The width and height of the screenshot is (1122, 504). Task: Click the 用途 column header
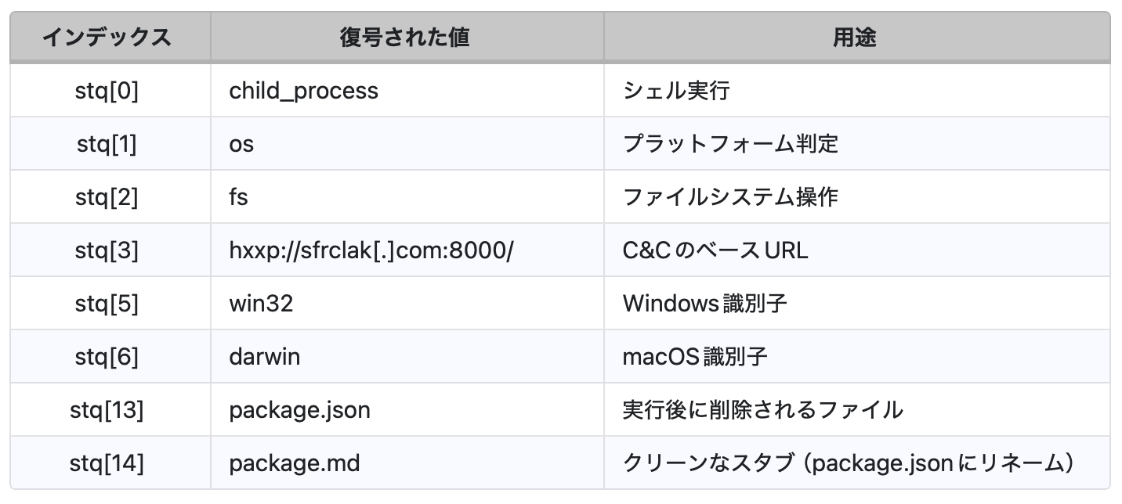click(x=854, y=37)
